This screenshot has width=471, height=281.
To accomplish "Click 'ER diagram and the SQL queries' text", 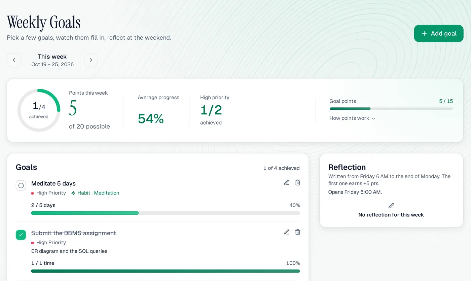I will (x=69, y=251).
